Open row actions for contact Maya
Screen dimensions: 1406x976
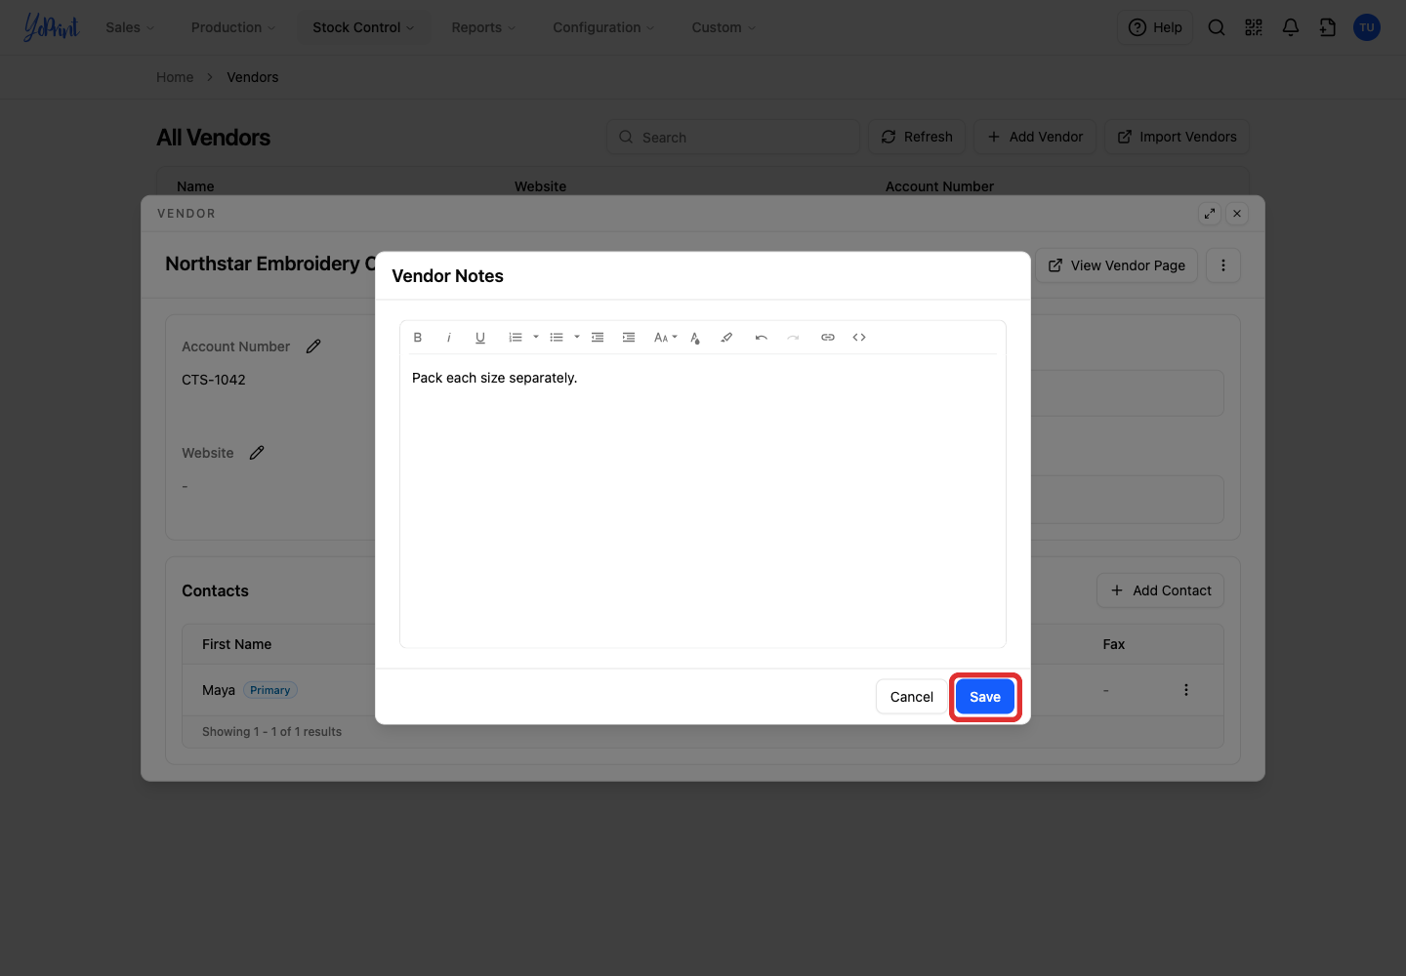(x=1186, y=690)
